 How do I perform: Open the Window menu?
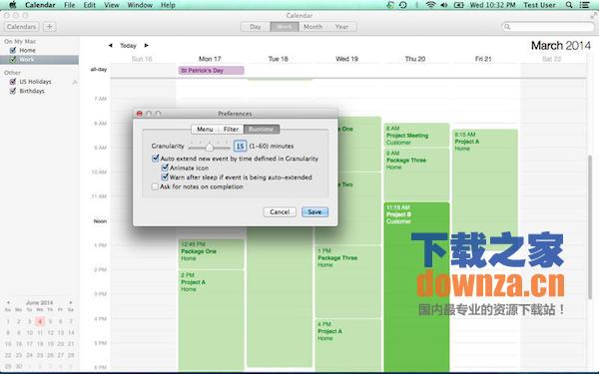point(140,5)
